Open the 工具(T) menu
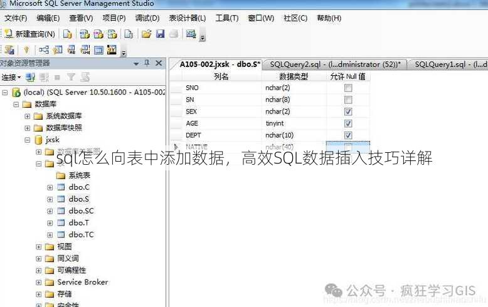This screenshot has width=488, height=307. pos(227,18)
